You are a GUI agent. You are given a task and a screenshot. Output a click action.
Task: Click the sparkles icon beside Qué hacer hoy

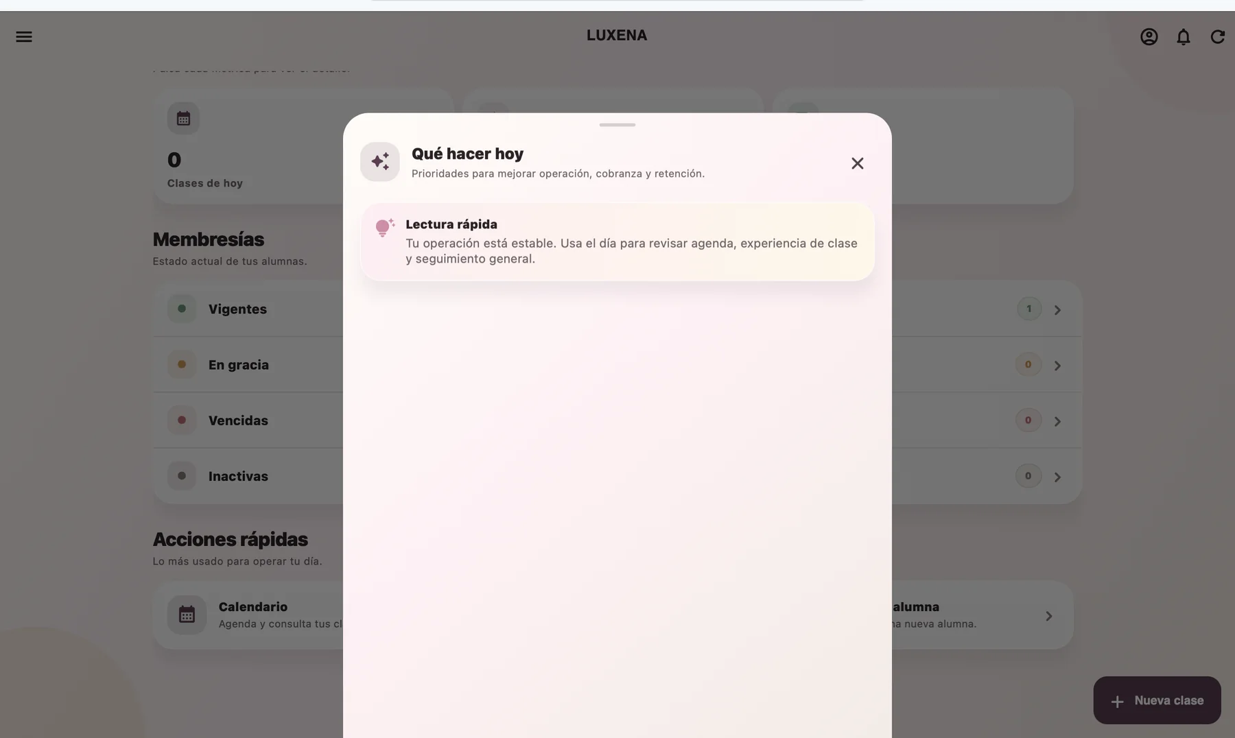(380, 162)
